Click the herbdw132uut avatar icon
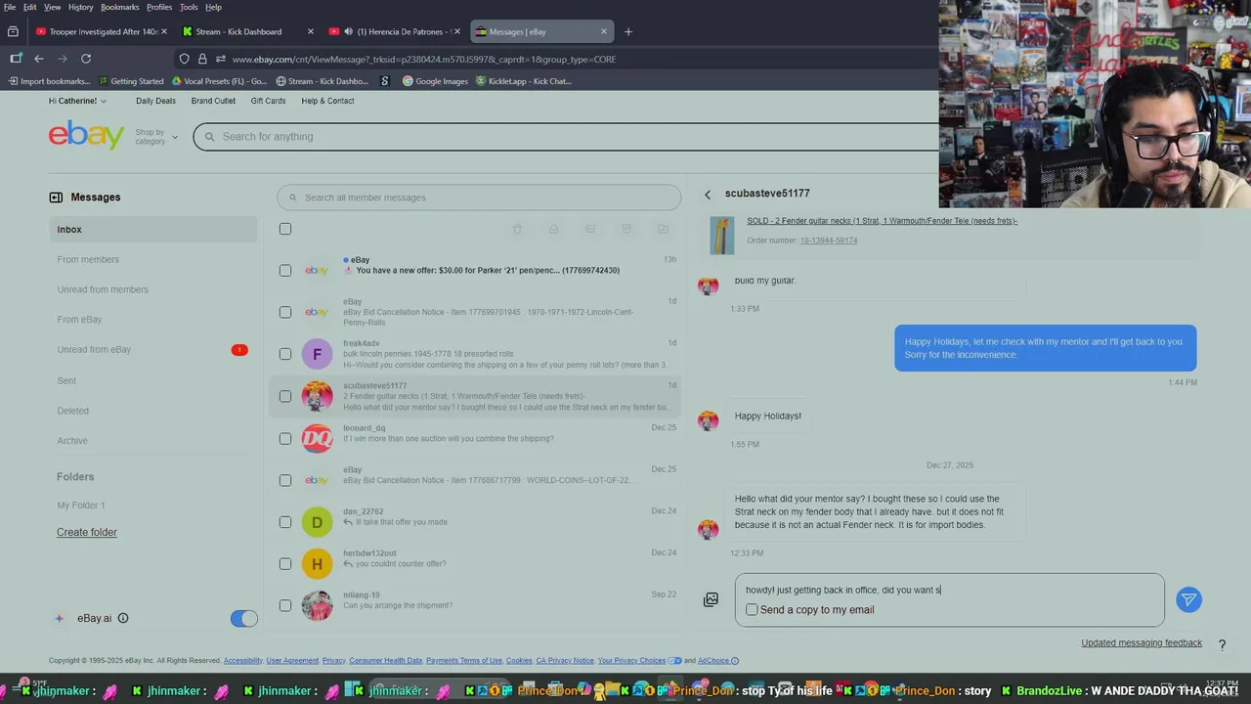The height and width of the screenshot is (704, 1251). coord(317,563)
